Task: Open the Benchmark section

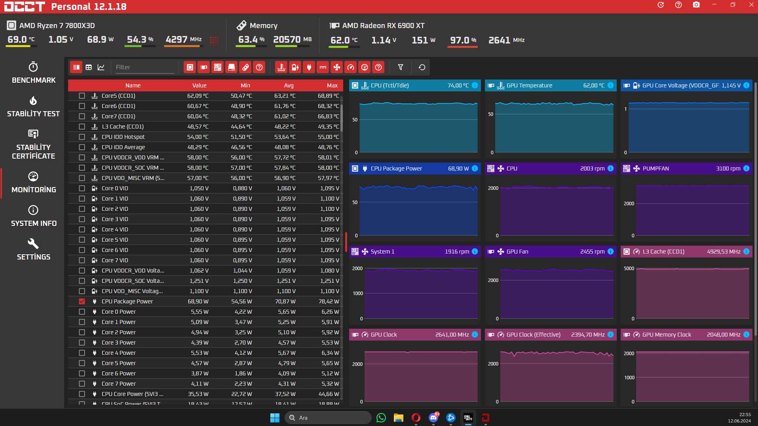Action: 33,73
